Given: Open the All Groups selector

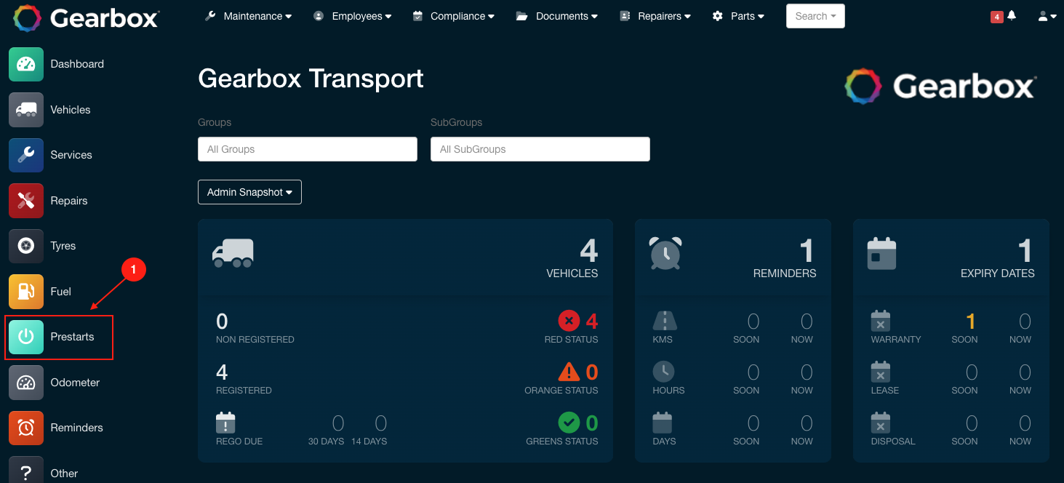Looking at the screenshot, I should (308, 149).
